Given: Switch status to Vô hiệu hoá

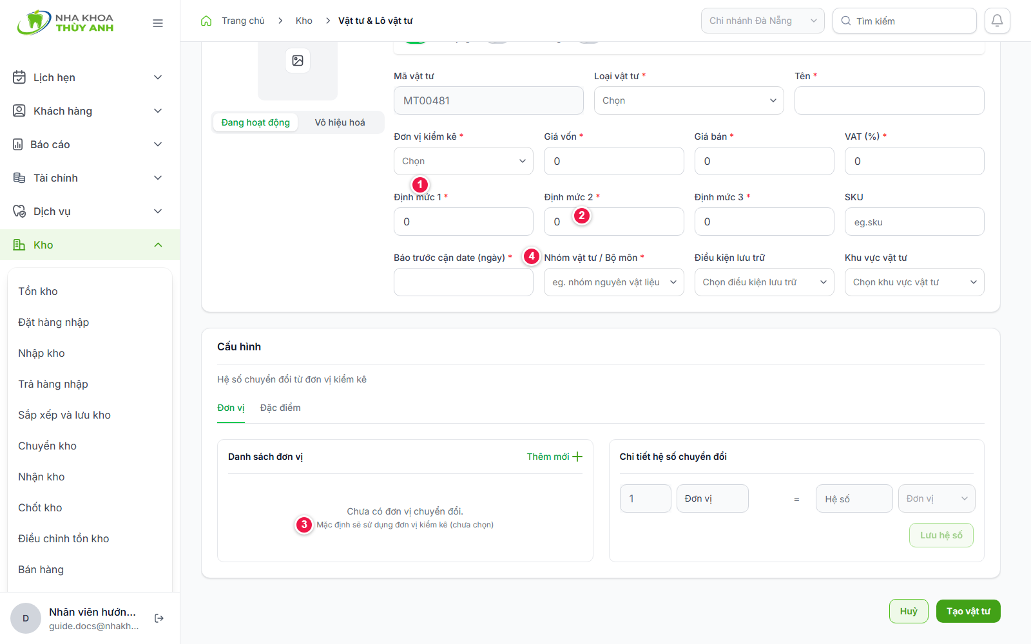Looking at the screenshot, I should click(x=340, y=122).
